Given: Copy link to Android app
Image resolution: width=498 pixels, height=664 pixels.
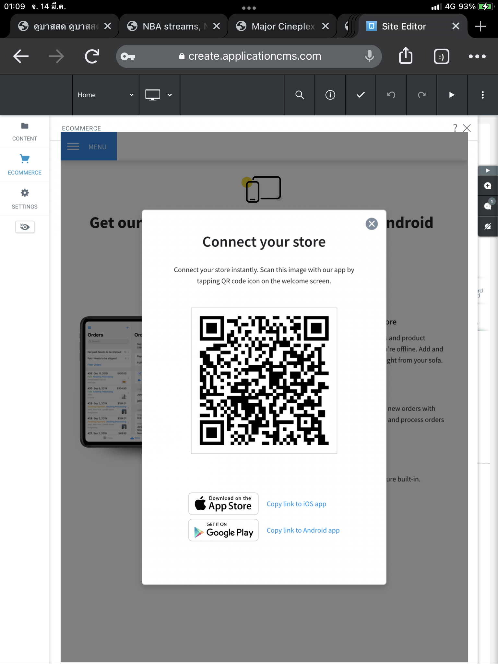Looking at the screenshot, I should [303, 530].
